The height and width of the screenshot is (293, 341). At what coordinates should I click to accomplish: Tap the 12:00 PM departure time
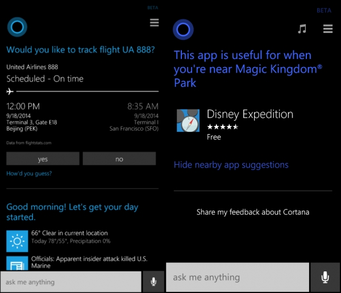23,106
